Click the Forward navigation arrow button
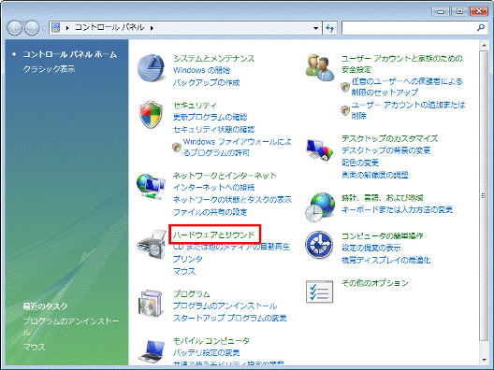Screen dimensions: 494x370 (x=32, y=28)
